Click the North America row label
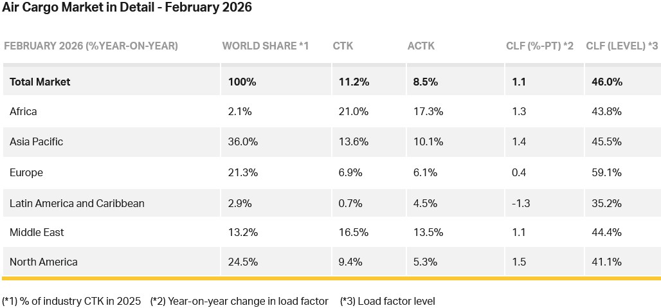The height and width of the screenshot is (308, 661). pyautogui.click(x=44, y=262)
